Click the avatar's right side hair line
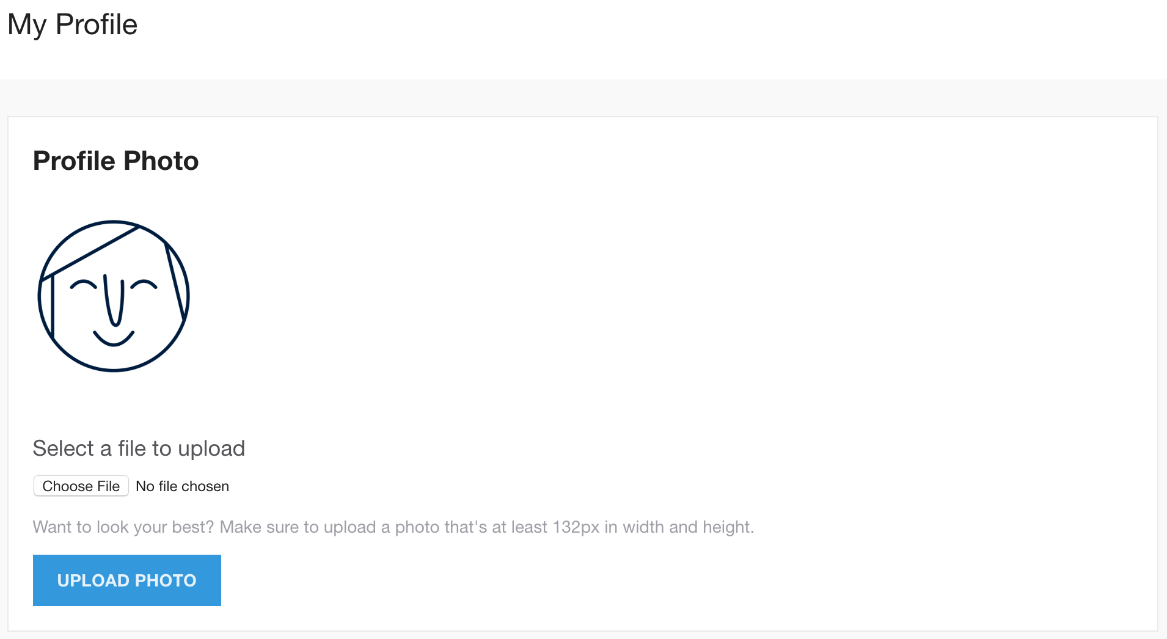1167x639 pixels. click(175, 282)
